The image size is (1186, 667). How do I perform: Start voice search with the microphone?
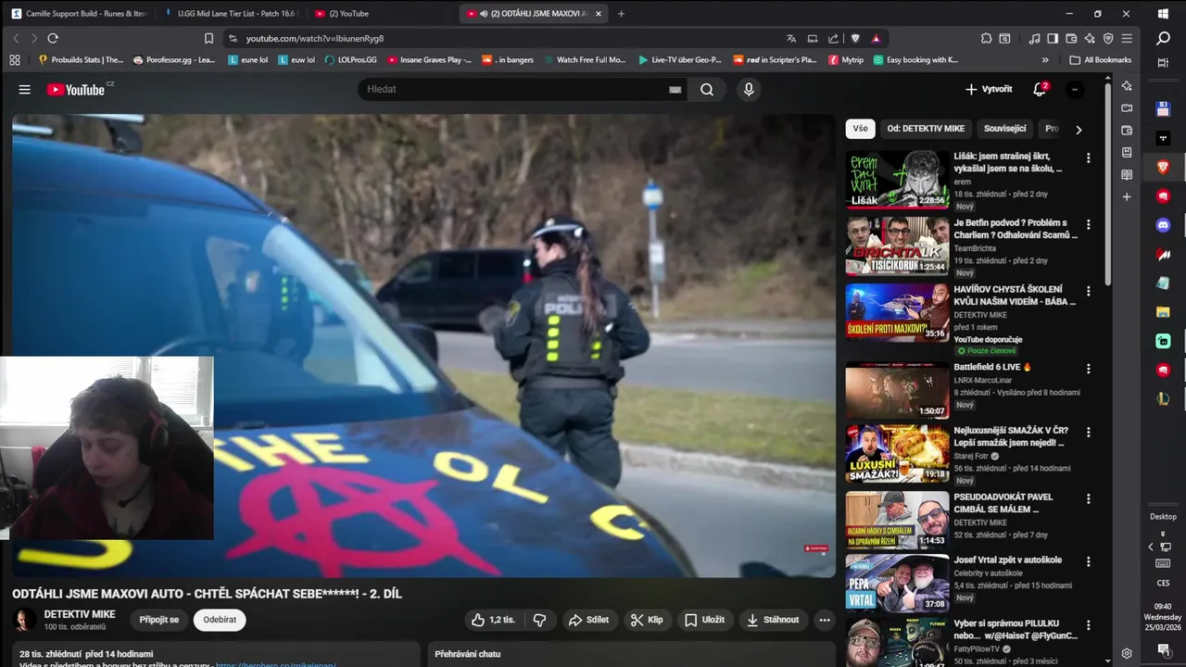click(749, 89)
